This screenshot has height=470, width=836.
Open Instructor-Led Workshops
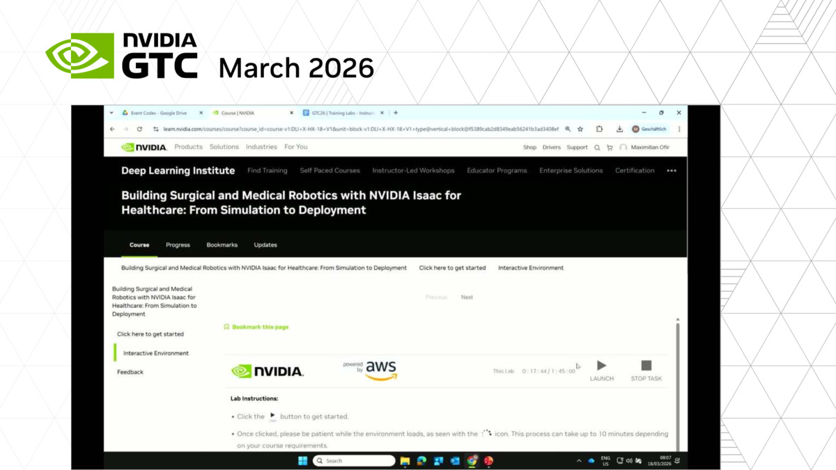click(x=413, y=171)
